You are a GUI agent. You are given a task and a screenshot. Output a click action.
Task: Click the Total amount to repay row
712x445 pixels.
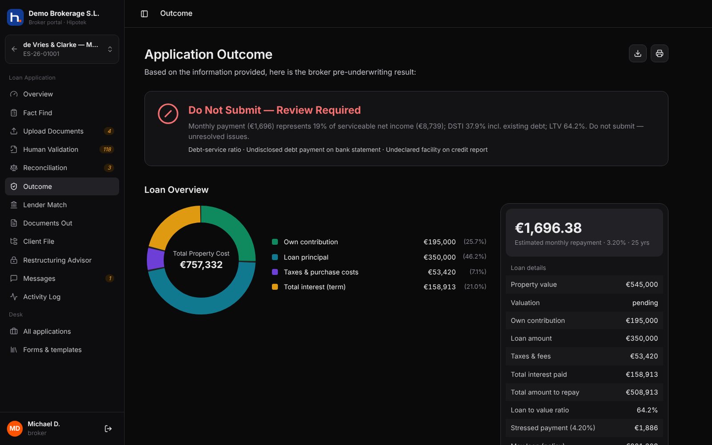(584, 392)
